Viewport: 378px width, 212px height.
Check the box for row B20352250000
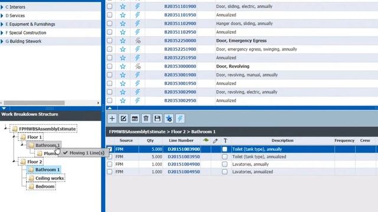pyautogui.click(x=109, y=41)
